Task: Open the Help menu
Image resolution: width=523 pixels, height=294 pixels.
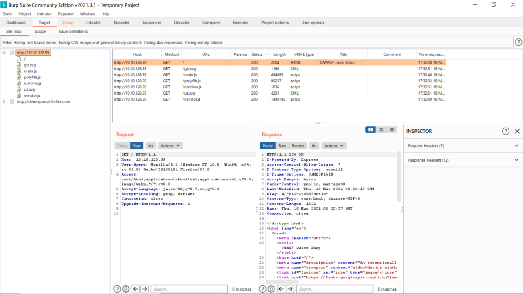Action: [105, 14]
